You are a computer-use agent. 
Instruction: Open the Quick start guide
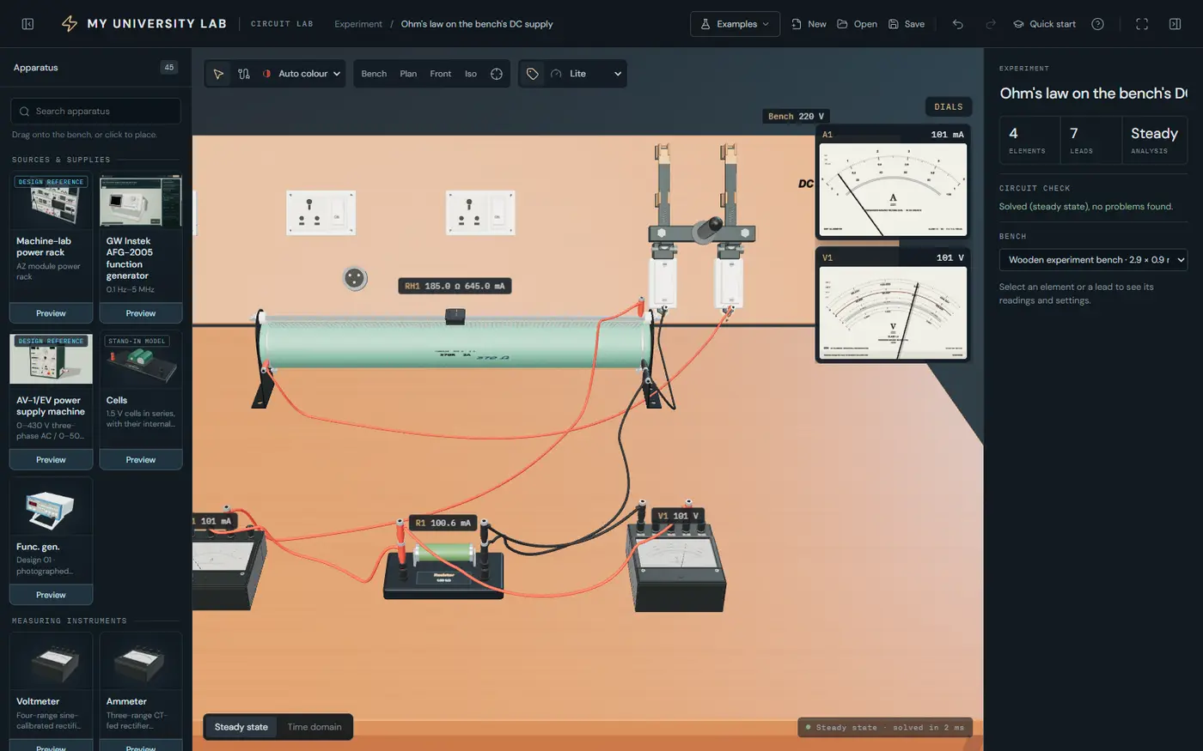click(1044, 24)
